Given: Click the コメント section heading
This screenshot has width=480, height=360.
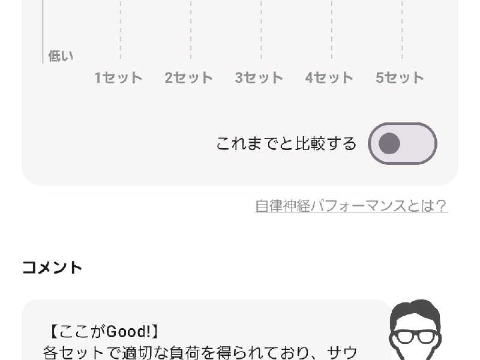Looking at the screenshot, I should 52,267.
